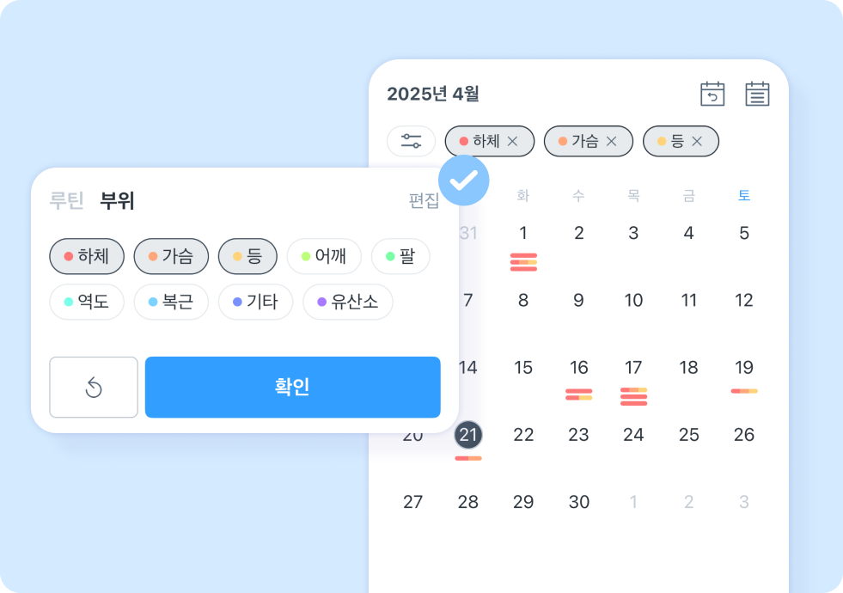843x593 pixels.
Task: Select the 복근 chip
Action: (x=171, y=302)
